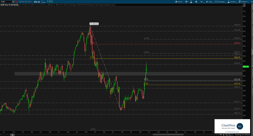
Task: Click the zoom in magnifier icon
Action: (x=227, y=135)
